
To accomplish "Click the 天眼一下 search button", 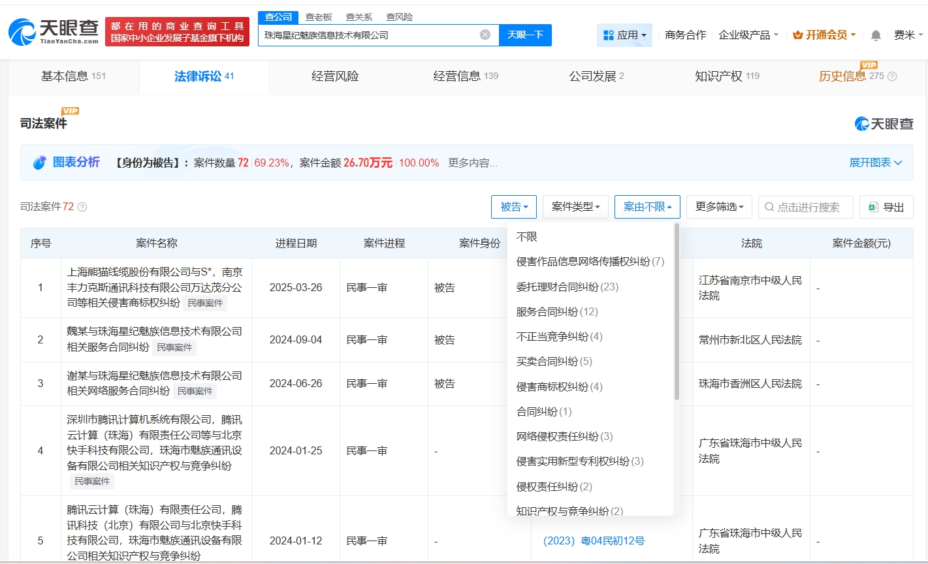I will click(525, 35).
